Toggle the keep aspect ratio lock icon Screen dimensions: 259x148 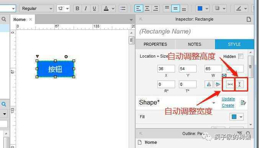click(x=224, y=76)
